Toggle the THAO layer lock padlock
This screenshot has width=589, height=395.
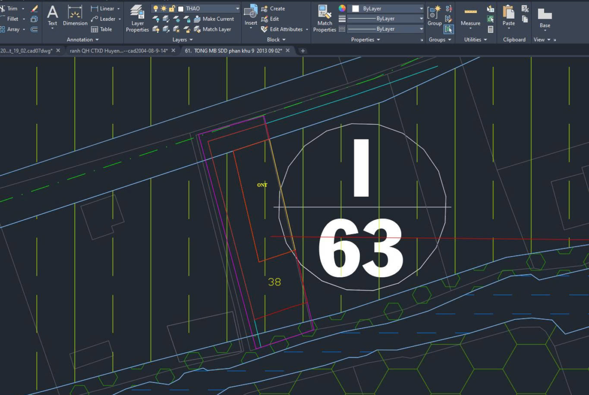click(x=172, y=9)
